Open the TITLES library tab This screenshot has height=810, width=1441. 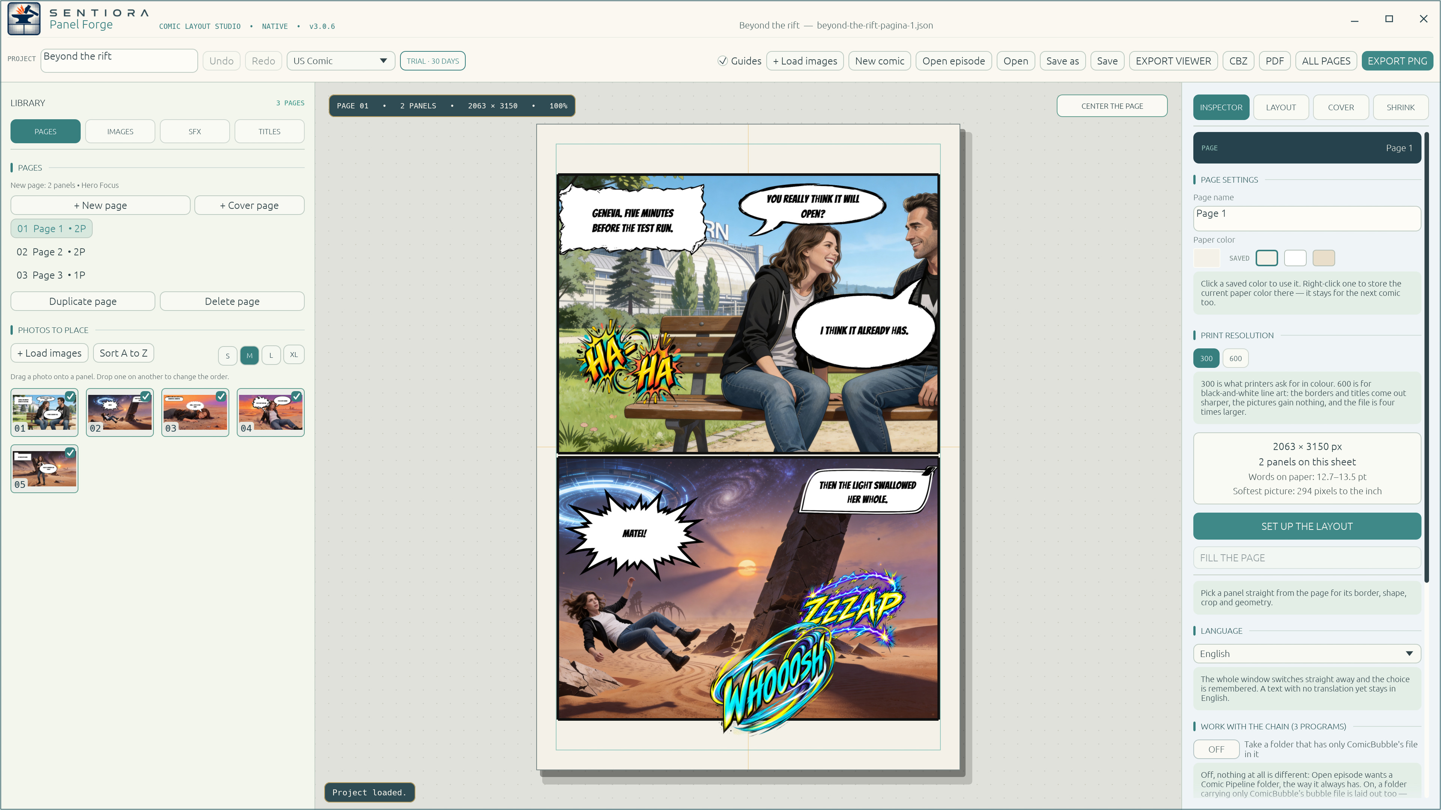point(269,131)
